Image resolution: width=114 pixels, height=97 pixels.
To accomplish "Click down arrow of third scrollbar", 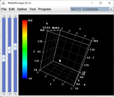I will (x=15, y=94).
